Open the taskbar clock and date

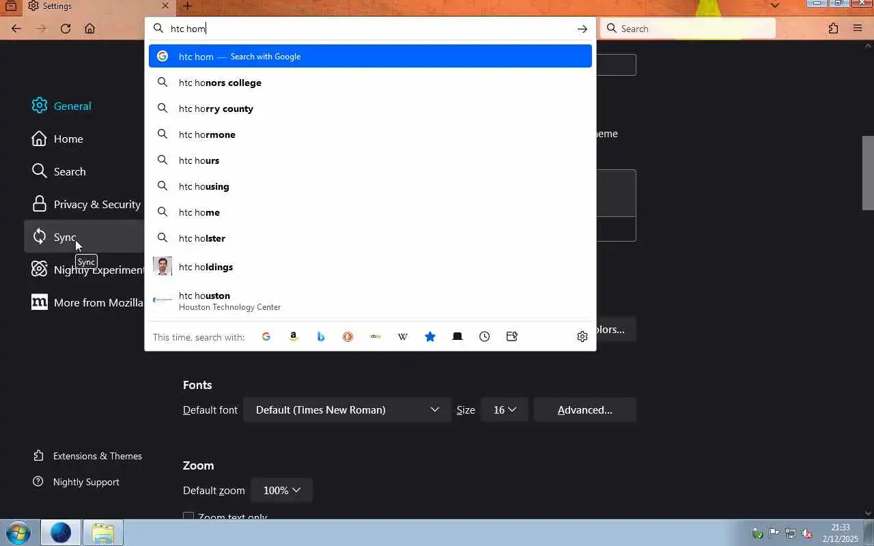[x=841, y=533]
